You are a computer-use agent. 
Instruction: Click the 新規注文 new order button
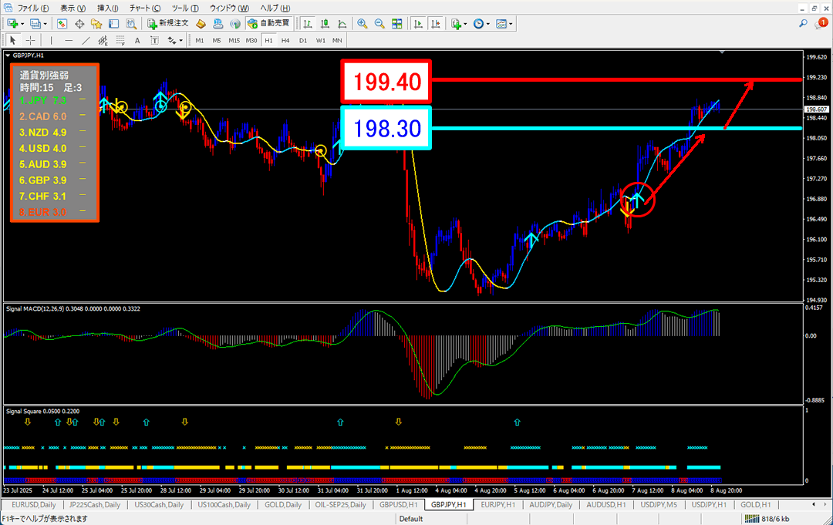(x=168, y=23)
